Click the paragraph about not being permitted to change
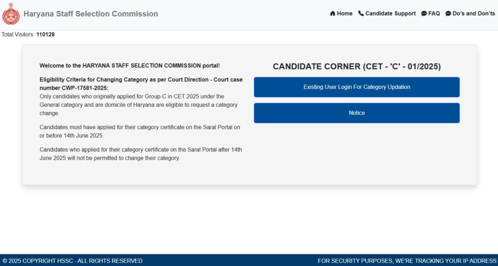Screen dimensions: 498x266 [x=141, y=153]
